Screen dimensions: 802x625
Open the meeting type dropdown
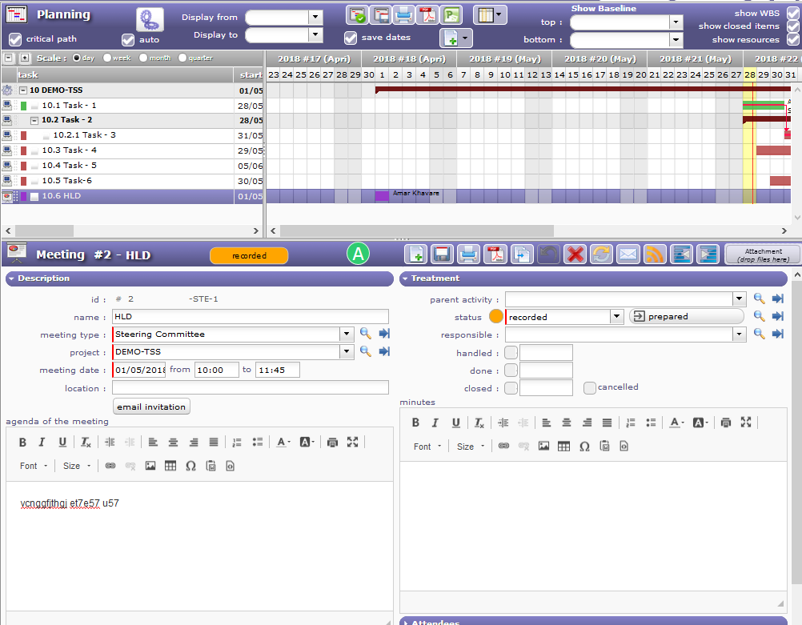point(347,335)
